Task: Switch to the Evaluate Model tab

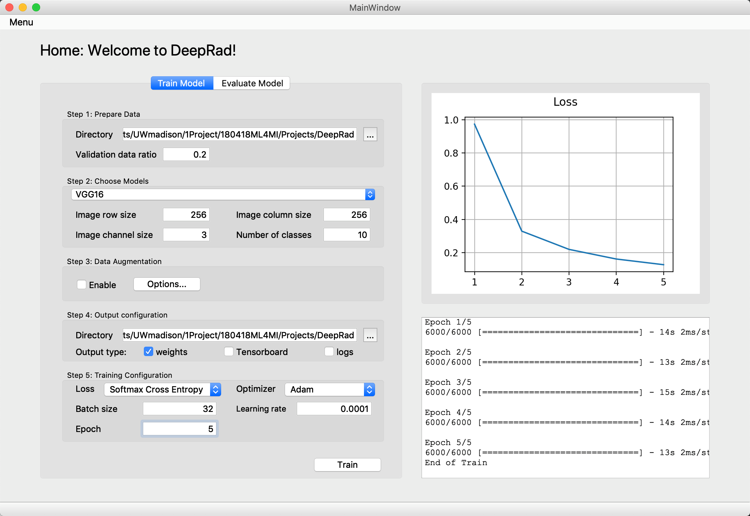Action: [252, 83]
